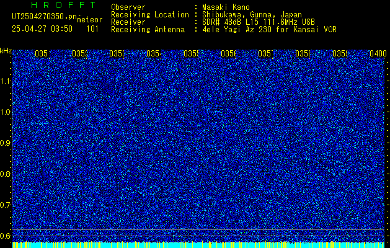The height and width of the screenshot is (248, 390).
Task: Click SDR# 43dB L15 111.6MHz USB text
Action: pyautogui.click(x=259, y=22)
